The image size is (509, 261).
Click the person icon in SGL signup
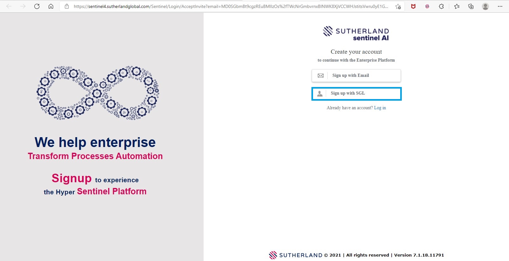[320, 93]
